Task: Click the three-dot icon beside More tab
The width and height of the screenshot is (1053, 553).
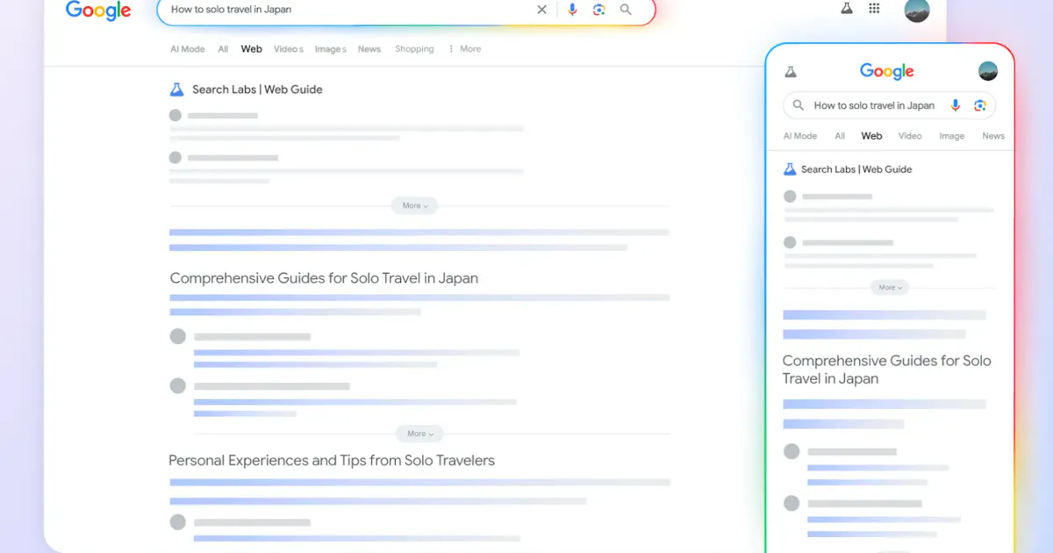Action: [x=451, y=49]
